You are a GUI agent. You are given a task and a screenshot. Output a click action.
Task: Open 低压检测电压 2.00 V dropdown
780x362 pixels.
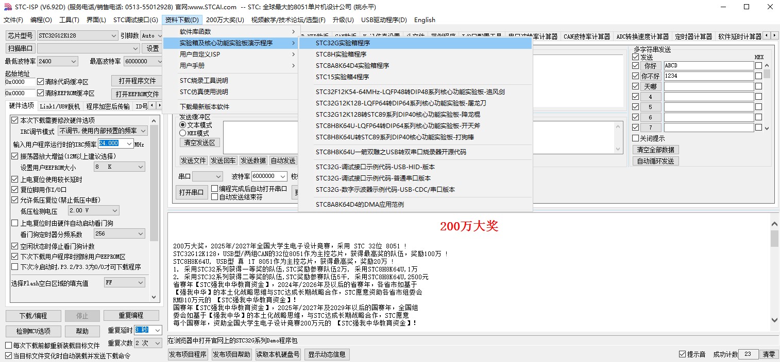coord(93,210)
